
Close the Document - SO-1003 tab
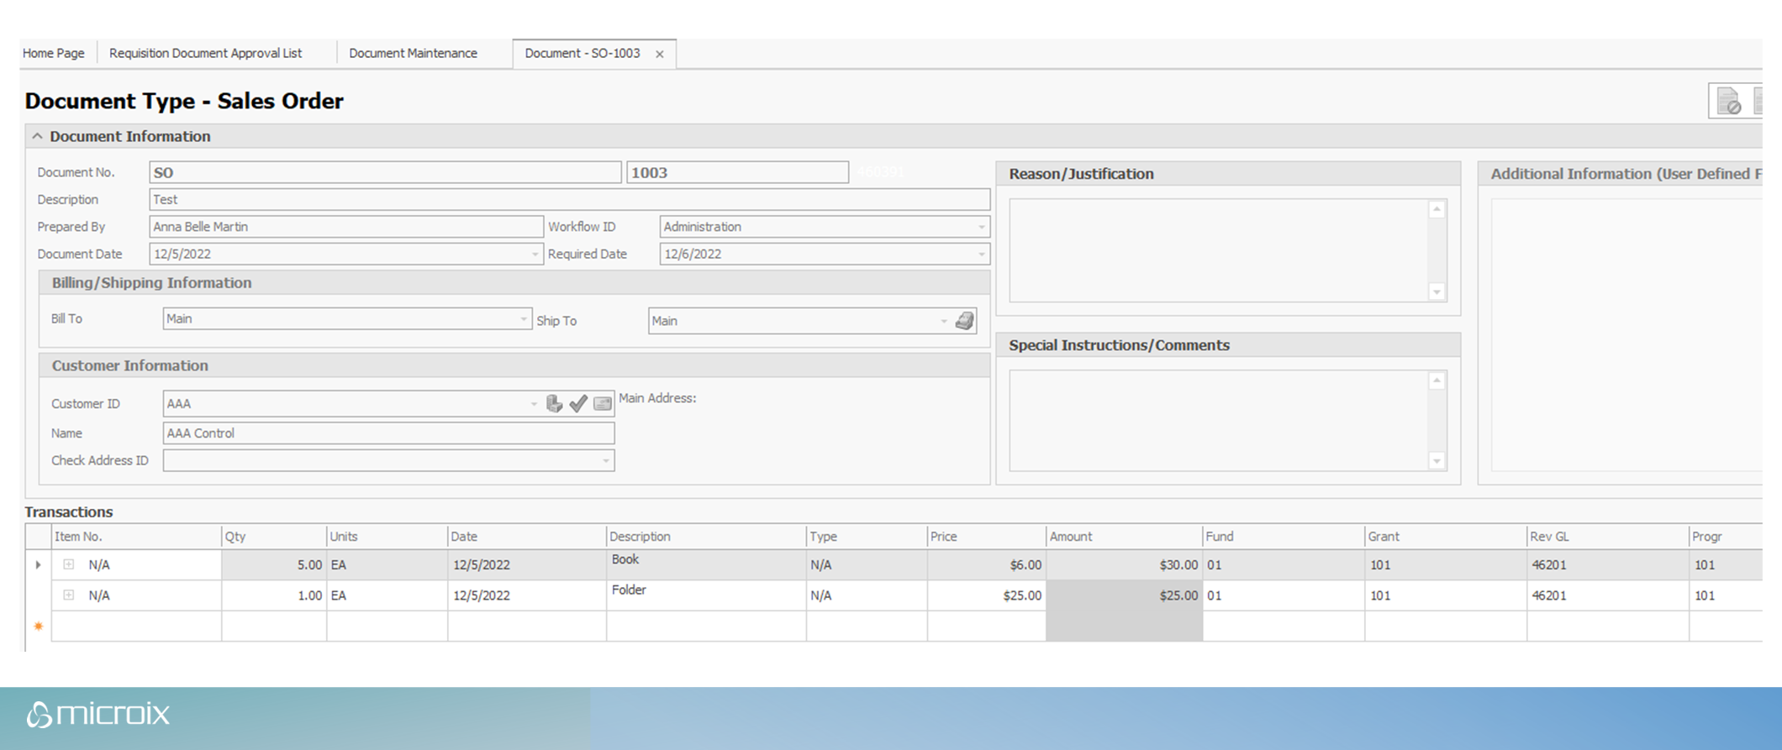[660, 55]
